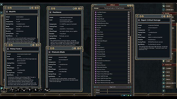Select Repair Light Damage in the list
The width and height of the screenshot is (177, 99).
[x=103, y=76]
